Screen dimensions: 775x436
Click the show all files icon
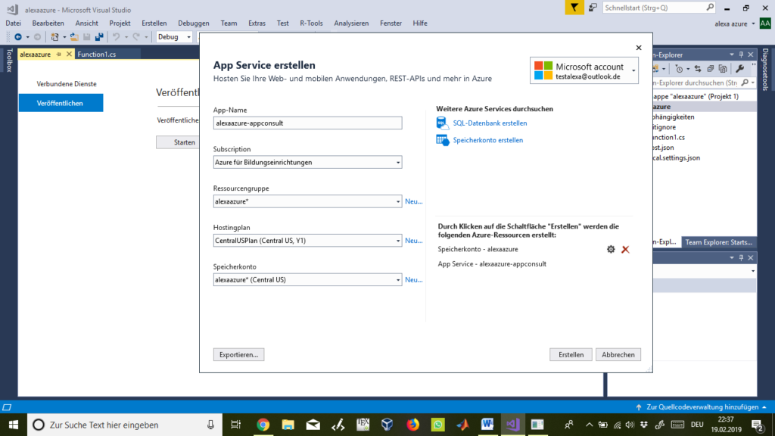[x=723, y=69]
